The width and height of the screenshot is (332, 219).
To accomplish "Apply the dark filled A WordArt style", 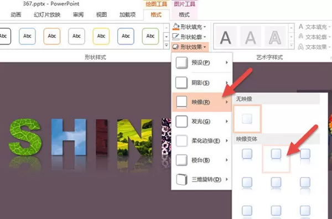I will pyautogui.click(x=226, y=38).
